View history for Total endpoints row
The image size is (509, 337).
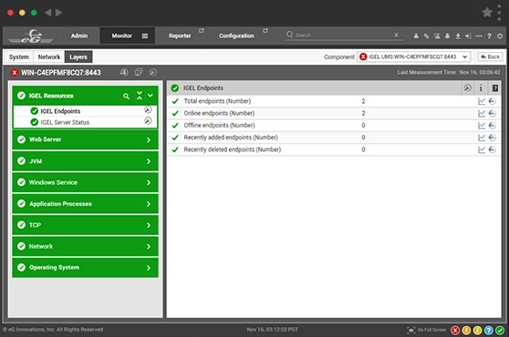[492, 101]
